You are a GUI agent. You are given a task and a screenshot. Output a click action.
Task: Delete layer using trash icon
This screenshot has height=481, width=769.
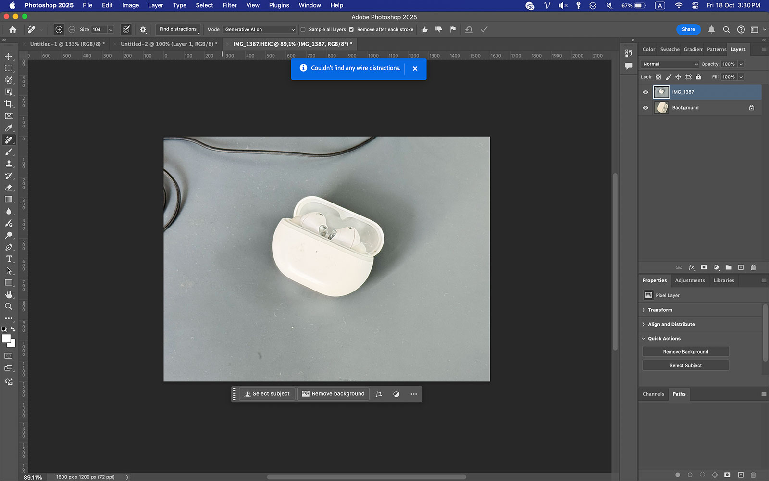click(753, 267)
